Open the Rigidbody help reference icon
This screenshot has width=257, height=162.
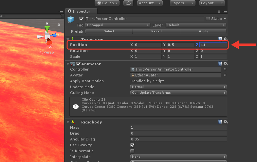[x=220, y=122]
